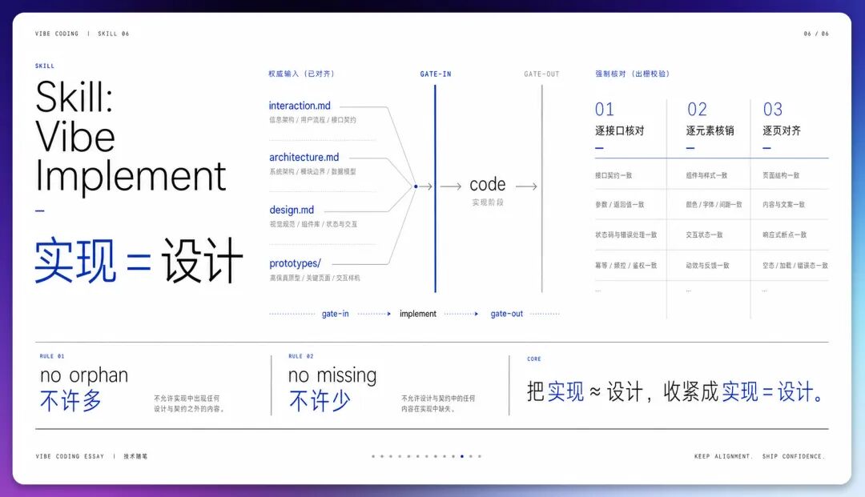Click the interaction.md file label
The image size is (865, 497).
click(x=300, y=105)
